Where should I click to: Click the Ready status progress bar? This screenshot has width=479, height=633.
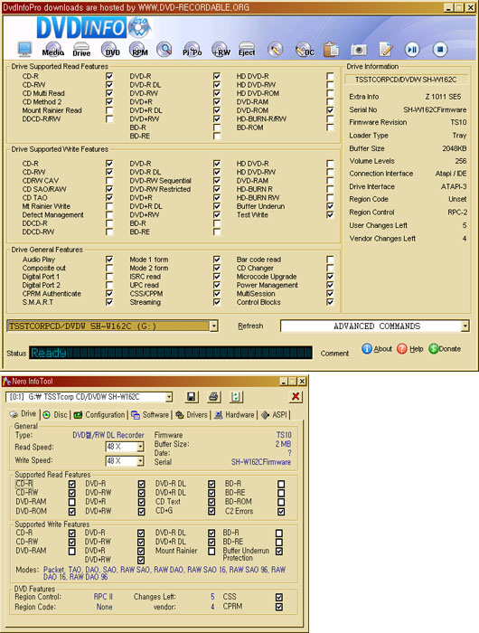[170, 353]
